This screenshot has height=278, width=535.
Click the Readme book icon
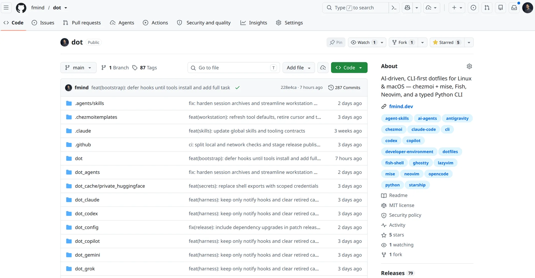click(384, 195)
